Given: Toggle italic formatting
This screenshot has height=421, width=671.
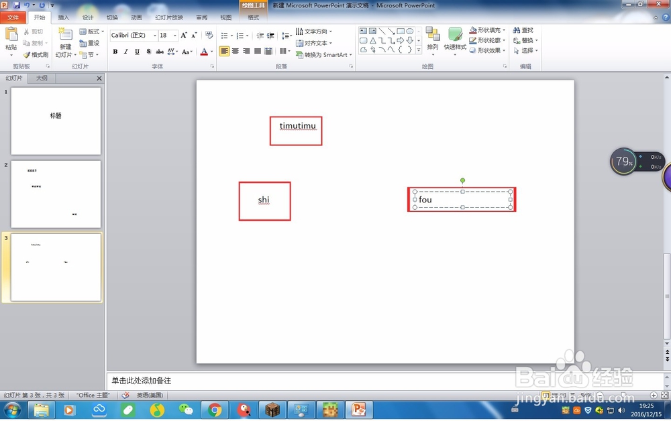Looking at the screenshot, I should click(x=125, y=51).
